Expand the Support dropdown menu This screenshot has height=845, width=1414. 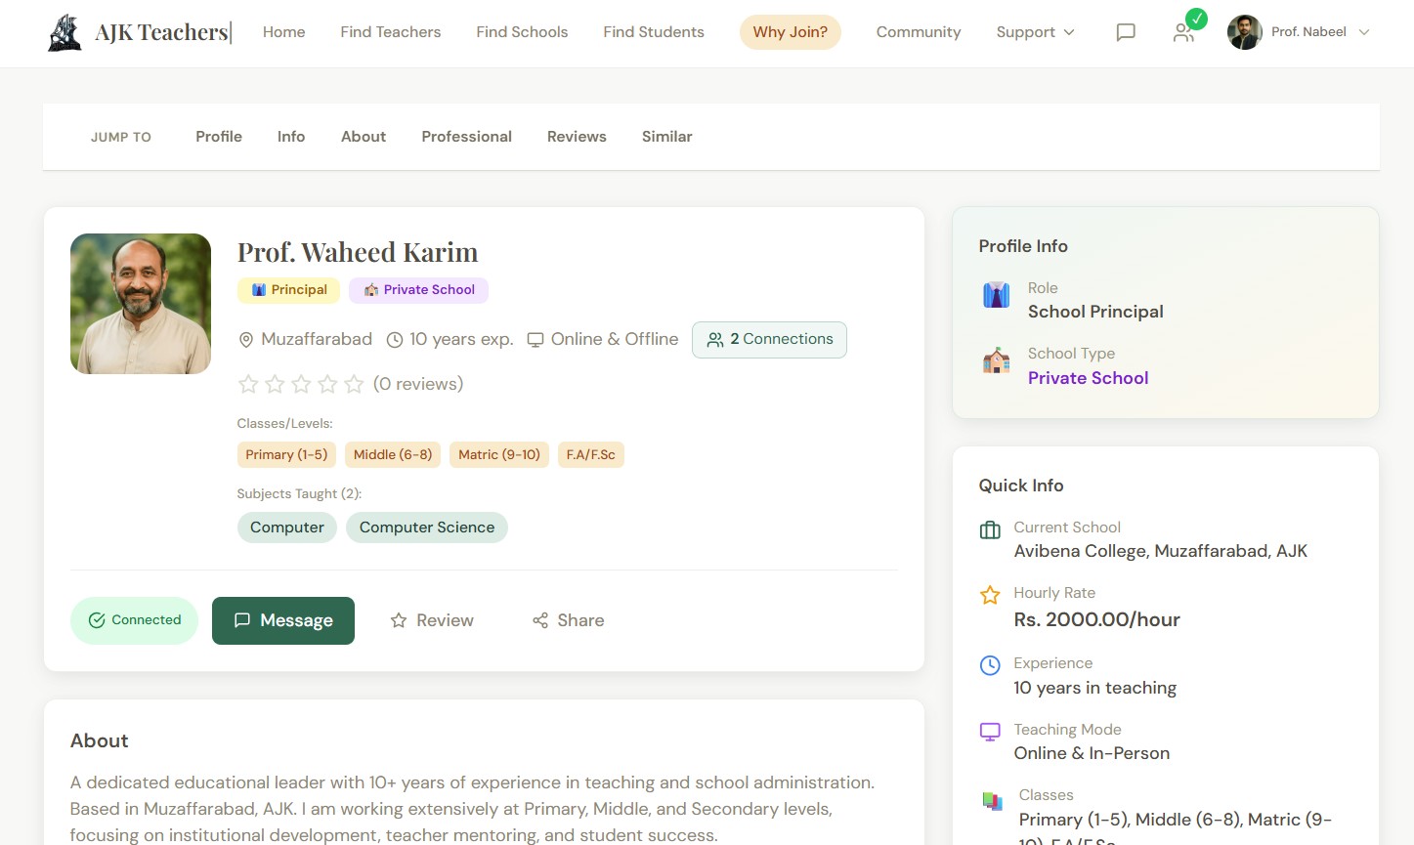(1035, 32)
